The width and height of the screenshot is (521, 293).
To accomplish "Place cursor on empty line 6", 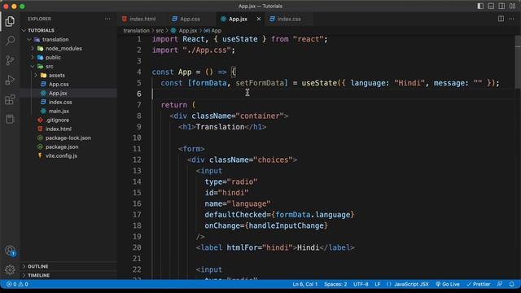I will click(332, 94).
